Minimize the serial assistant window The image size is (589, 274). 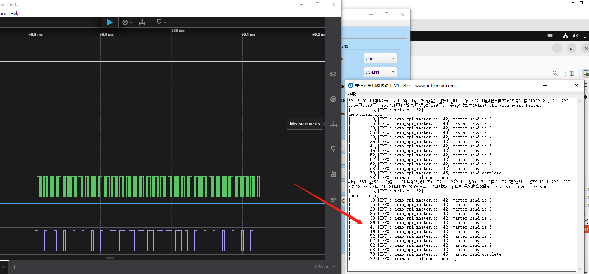pyautogui.click(x=545, y=85)
